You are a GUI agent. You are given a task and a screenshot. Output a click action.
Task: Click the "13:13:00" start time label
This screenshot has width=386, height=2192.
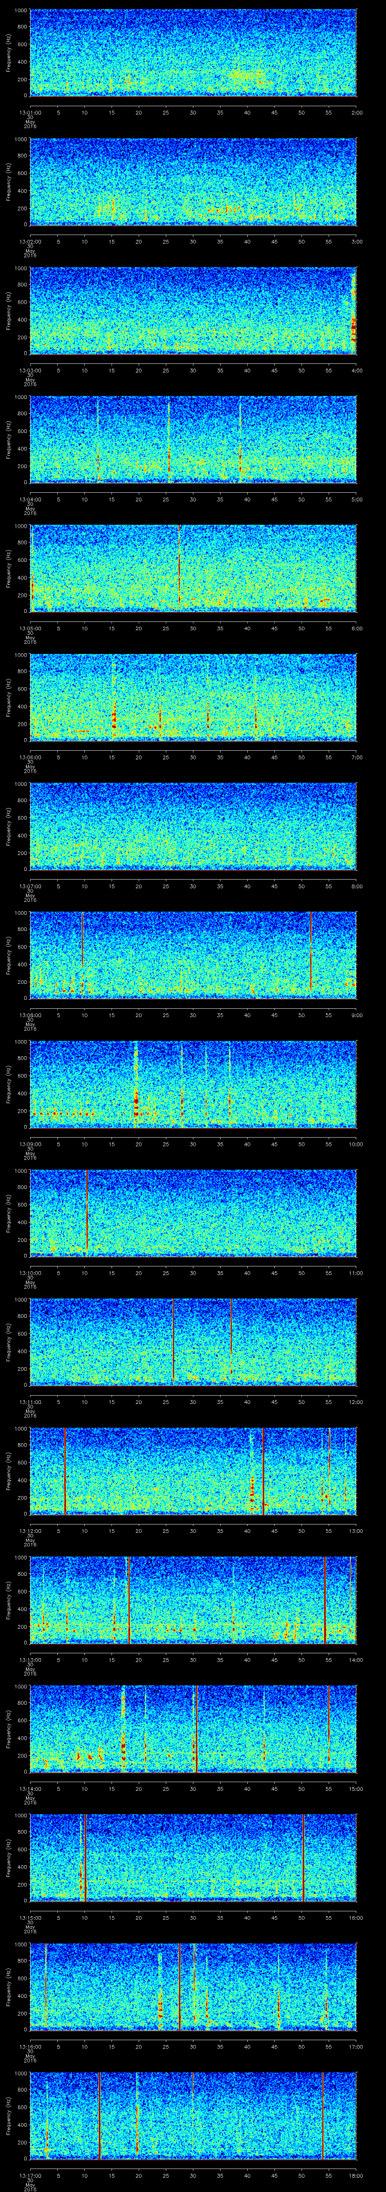31,1659
